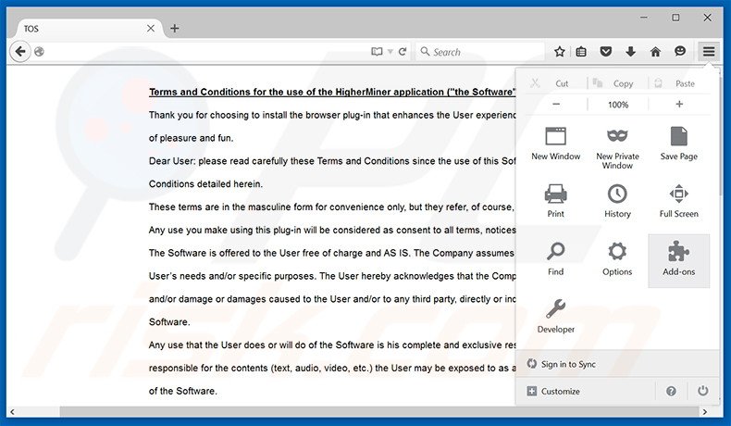Open a New Private Window
This screenshot has width=731, height=426.
(617, 147)
